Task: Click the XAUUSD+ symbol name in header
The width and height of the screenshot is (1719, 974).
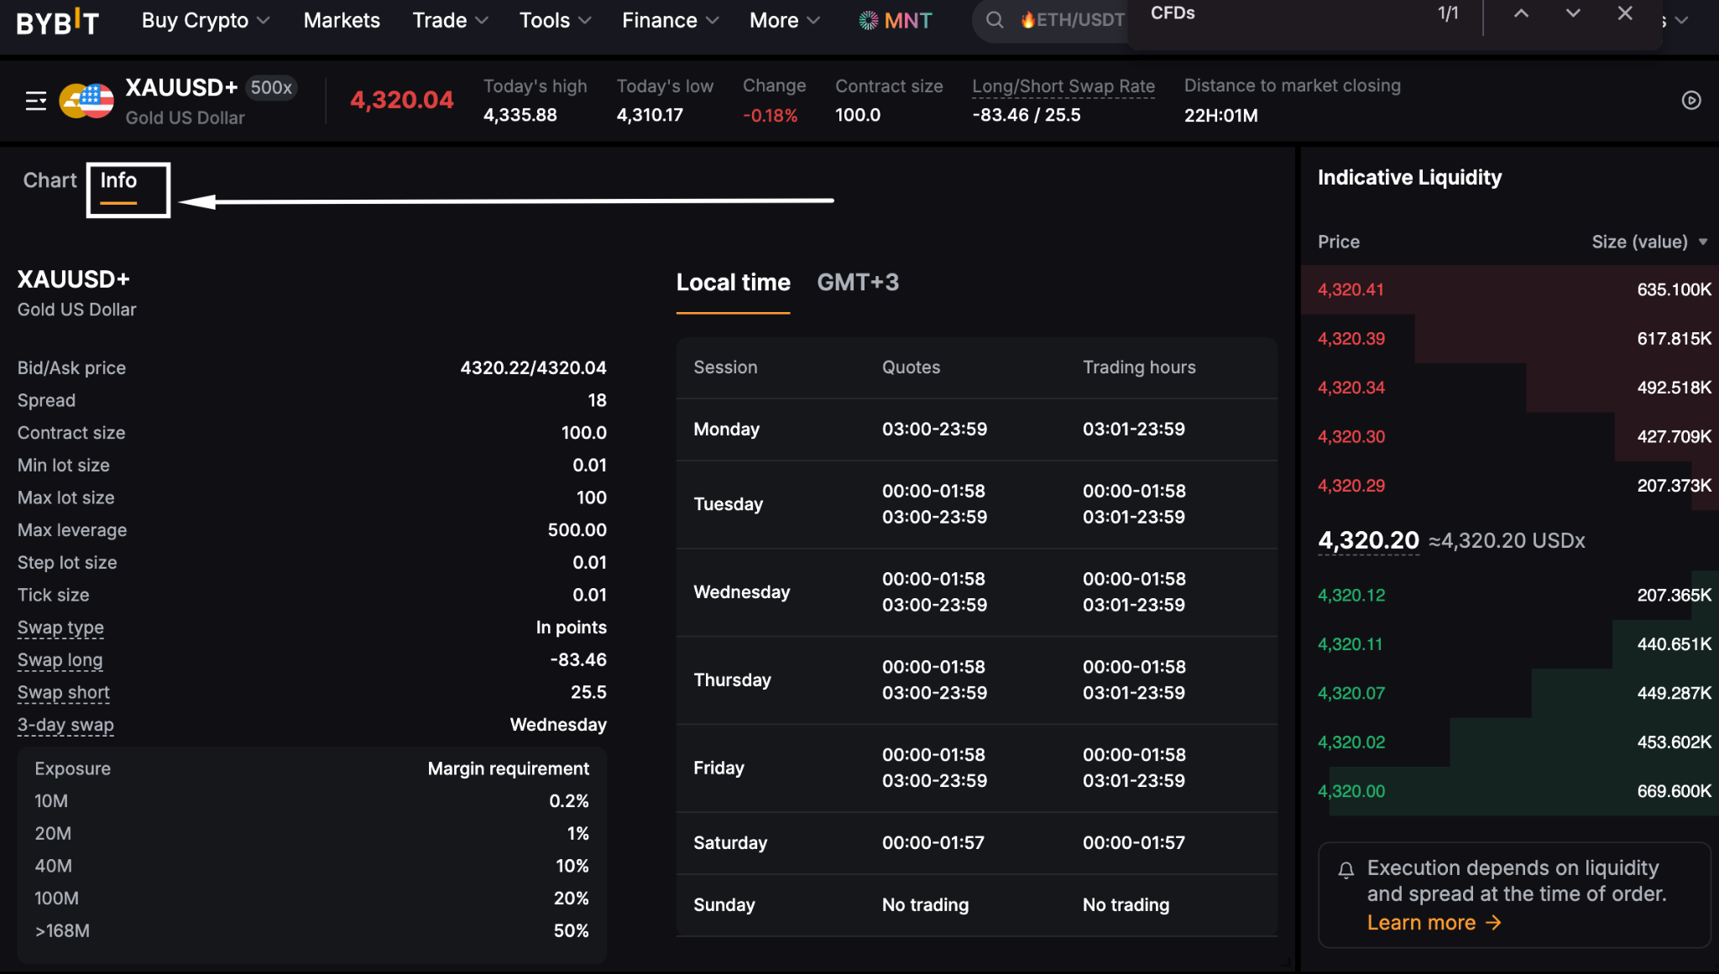Action: click(x=181, y=87)
